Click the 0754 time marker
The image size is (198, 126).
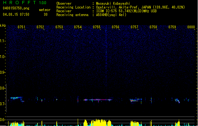coord(78,27)
